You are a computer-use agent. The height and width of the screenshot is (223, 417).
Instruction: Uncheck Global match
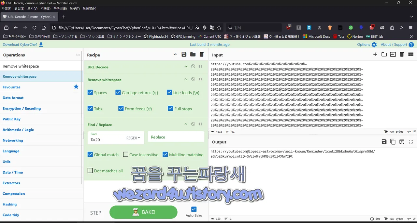tap(90, 155)
